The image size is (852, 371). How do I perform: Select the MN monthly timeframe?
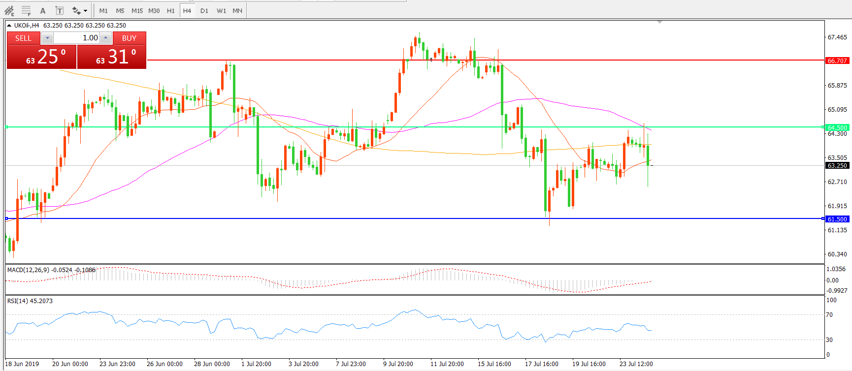[x=237, y=10]
